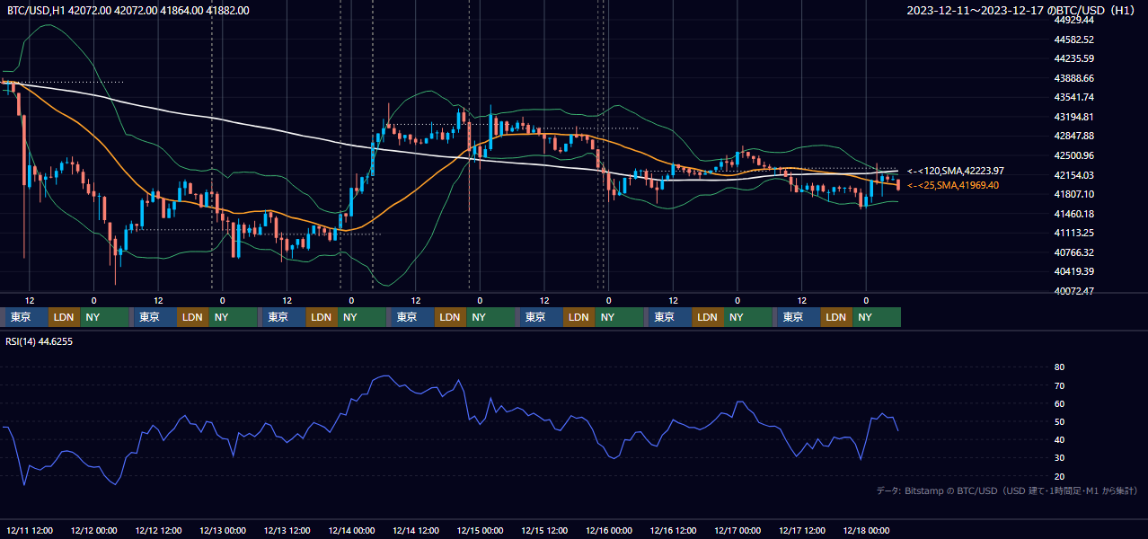Select the 12/13 00:00 time label
Screen dimensions: 1148x539
223,531
